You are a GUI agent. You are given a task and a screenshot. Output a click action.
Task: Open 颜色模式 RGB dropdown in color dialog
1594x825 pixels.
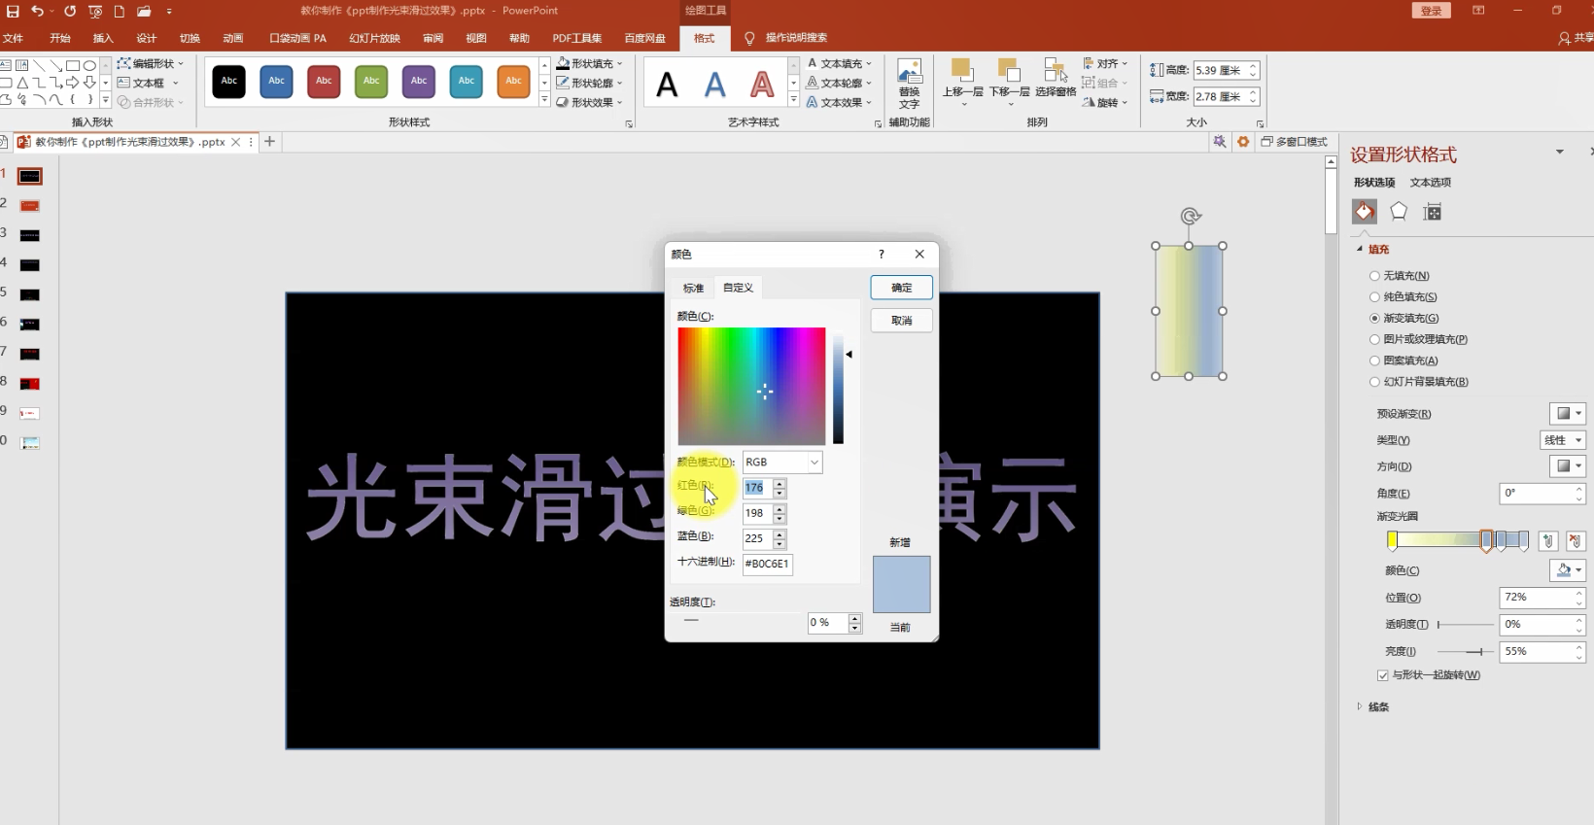[782, 463]
